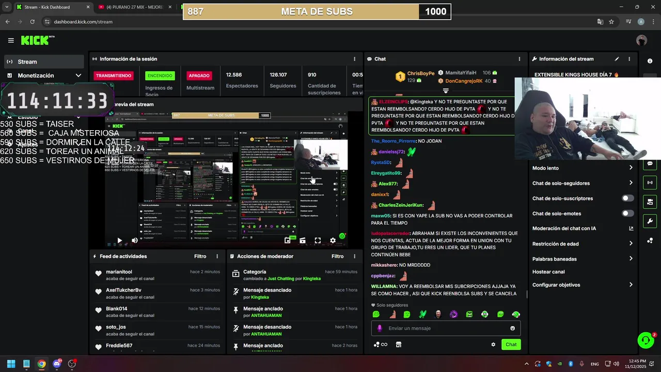Enter fullscreen on stream preview
661x372 pixels.
(318, 240)
